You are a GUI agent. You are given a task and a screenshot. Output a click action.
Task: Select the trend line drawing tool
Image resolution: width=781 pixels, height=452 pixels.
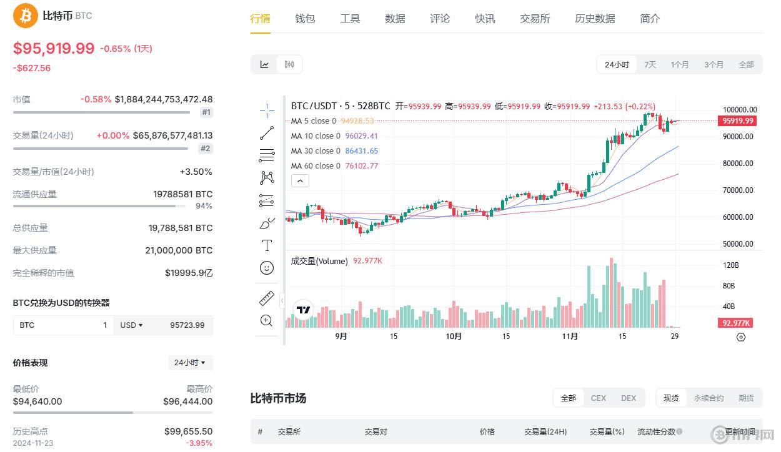point(267,132)
